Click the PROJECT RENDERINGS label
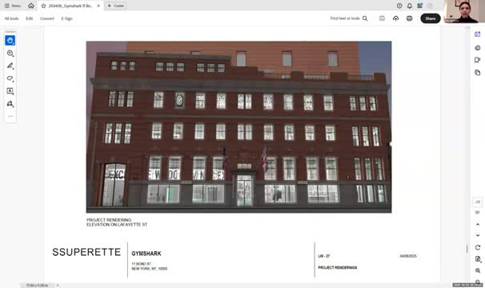Image resolution: width=485 pixels, height=288 pixels. pos(338,267)
